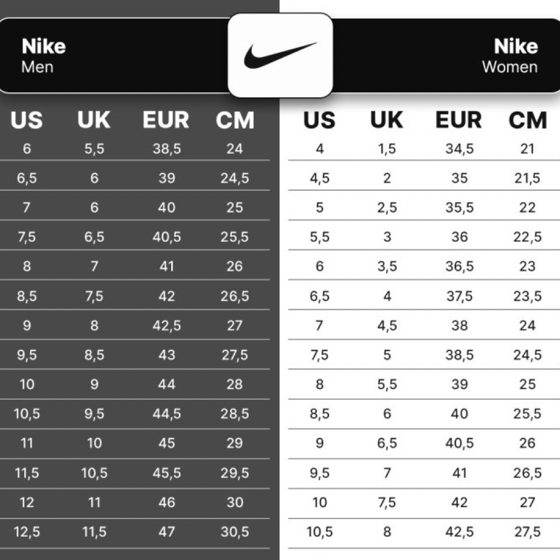Select men's US size 12,5
Image resolution: width=560 pixels, height=560 pixels.
pyautogui.click(x=27, y=532)
